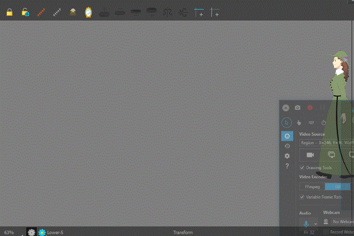
Task: Click the lamp light icon in toolbar
Action: coord(73,12)
